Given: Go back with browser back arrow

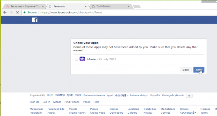Looking at the screenshot, I should 5,12.
